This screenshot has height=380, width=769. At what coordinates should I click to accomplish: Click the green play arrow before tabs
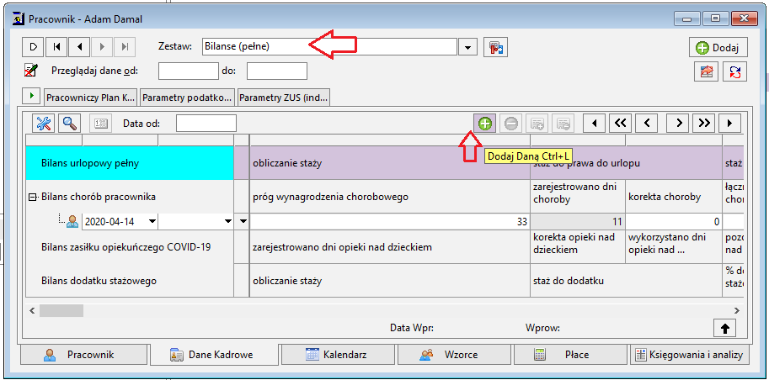coord(31,96)
